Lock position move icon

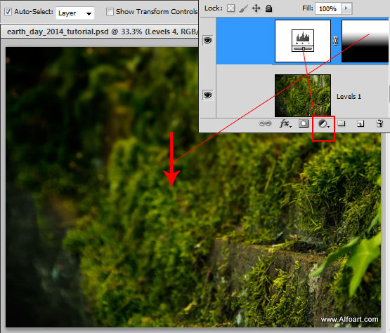[x=256, y=8]
